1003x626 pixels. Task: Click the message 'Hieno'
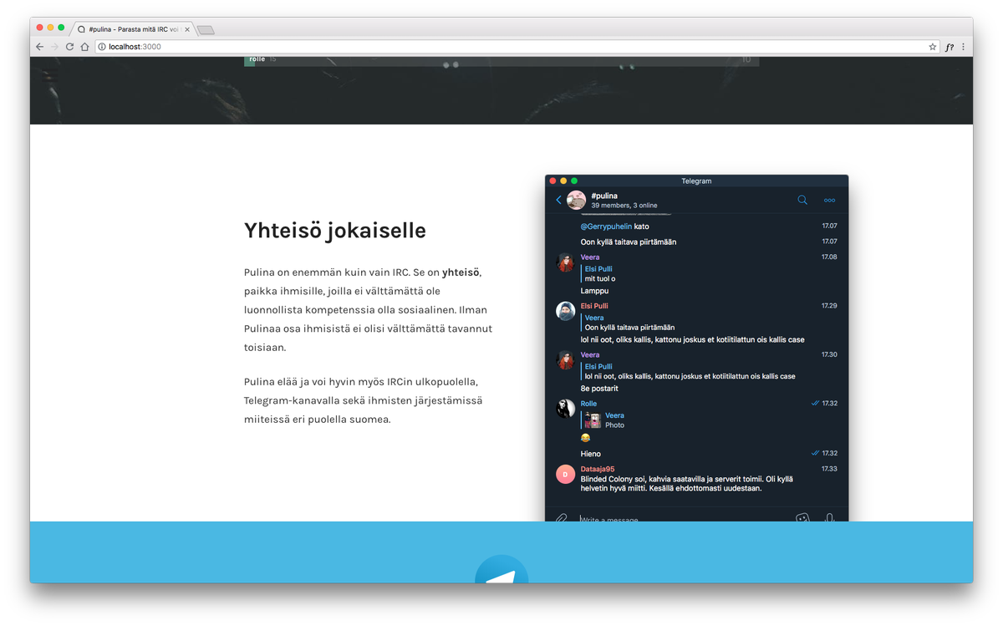coord(590,454)
